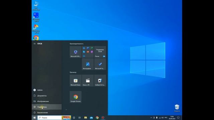
Task: Open the Корзина recycle bin
Action: (177, 108)
